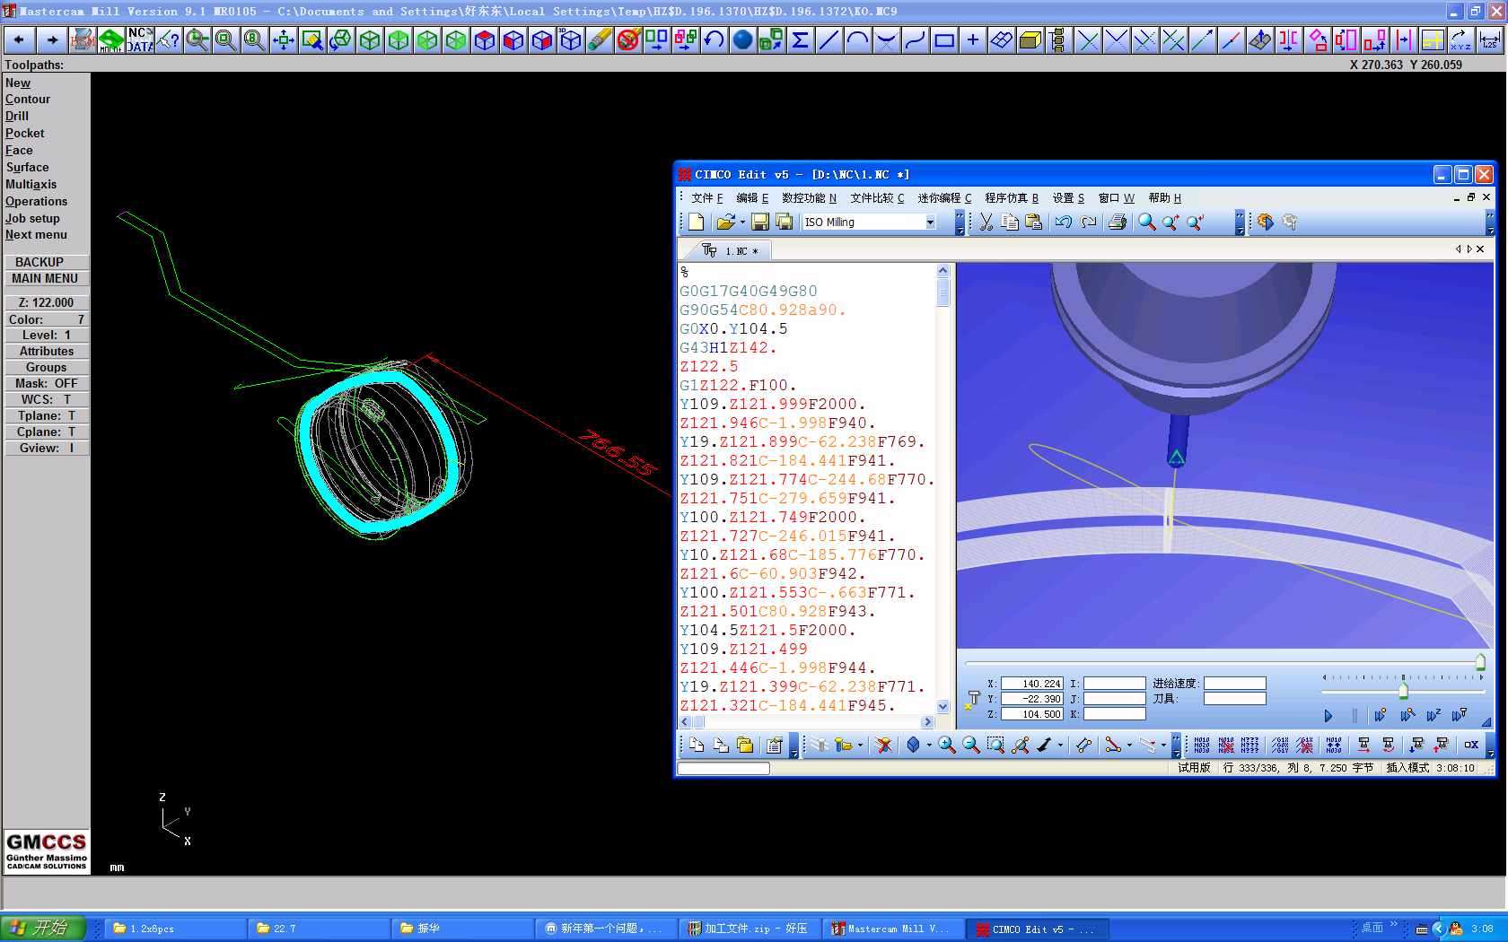Select the create spline tool icon

[915, 40]
